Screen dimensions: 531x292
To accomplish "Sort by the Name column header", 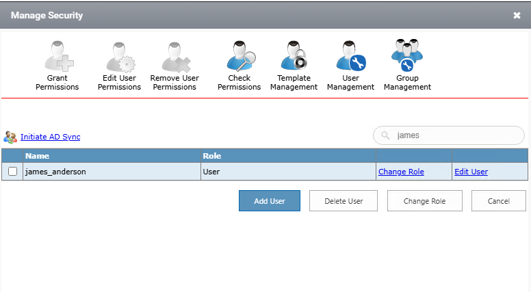I will 38,156.
